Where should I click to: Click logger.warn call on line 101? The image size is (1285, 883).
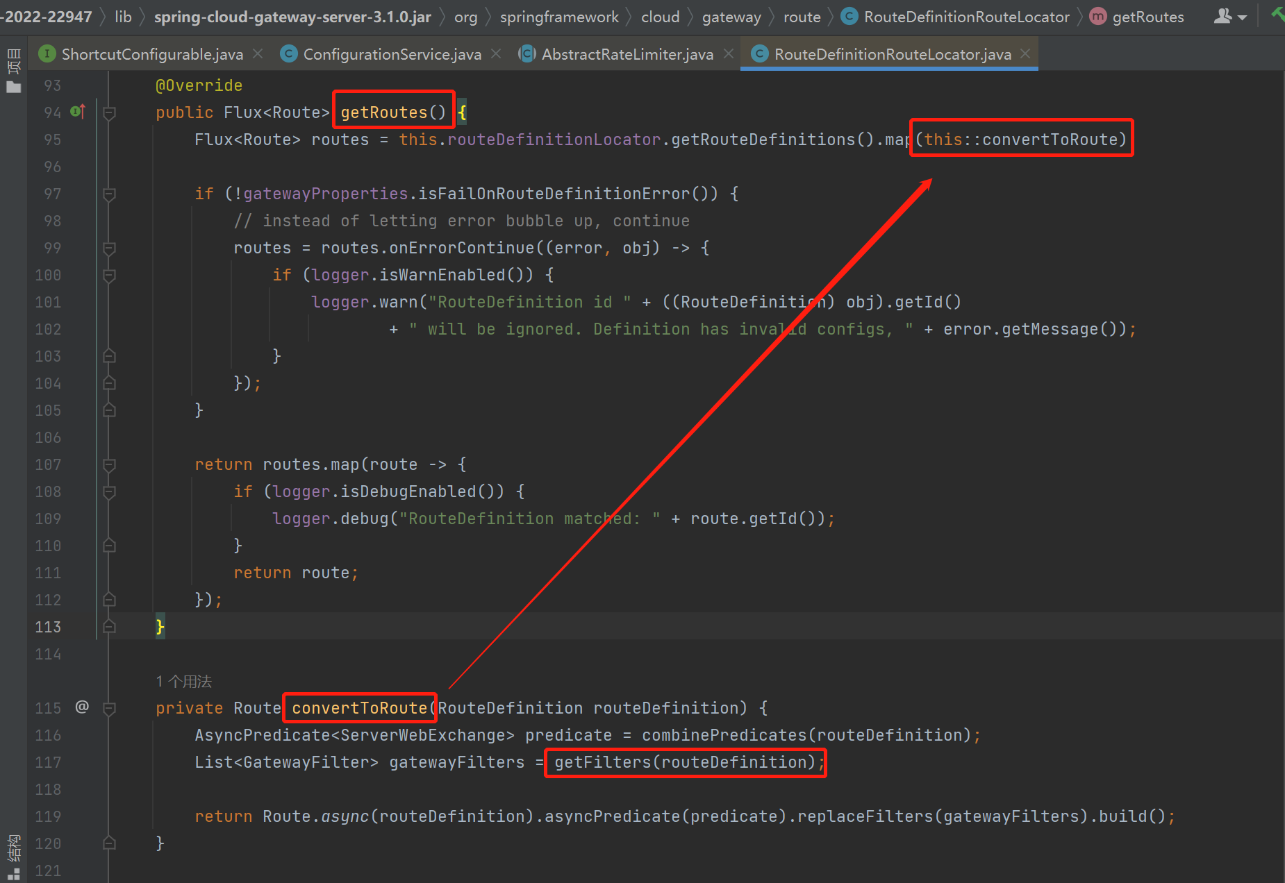tap(365, 302)
